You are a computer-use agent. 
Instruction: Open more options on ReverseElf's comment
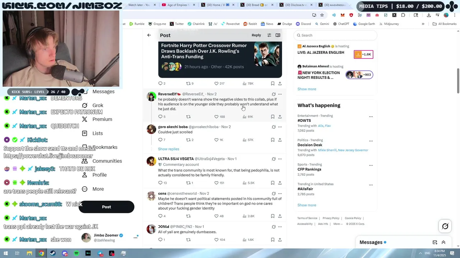coord(280,94)
